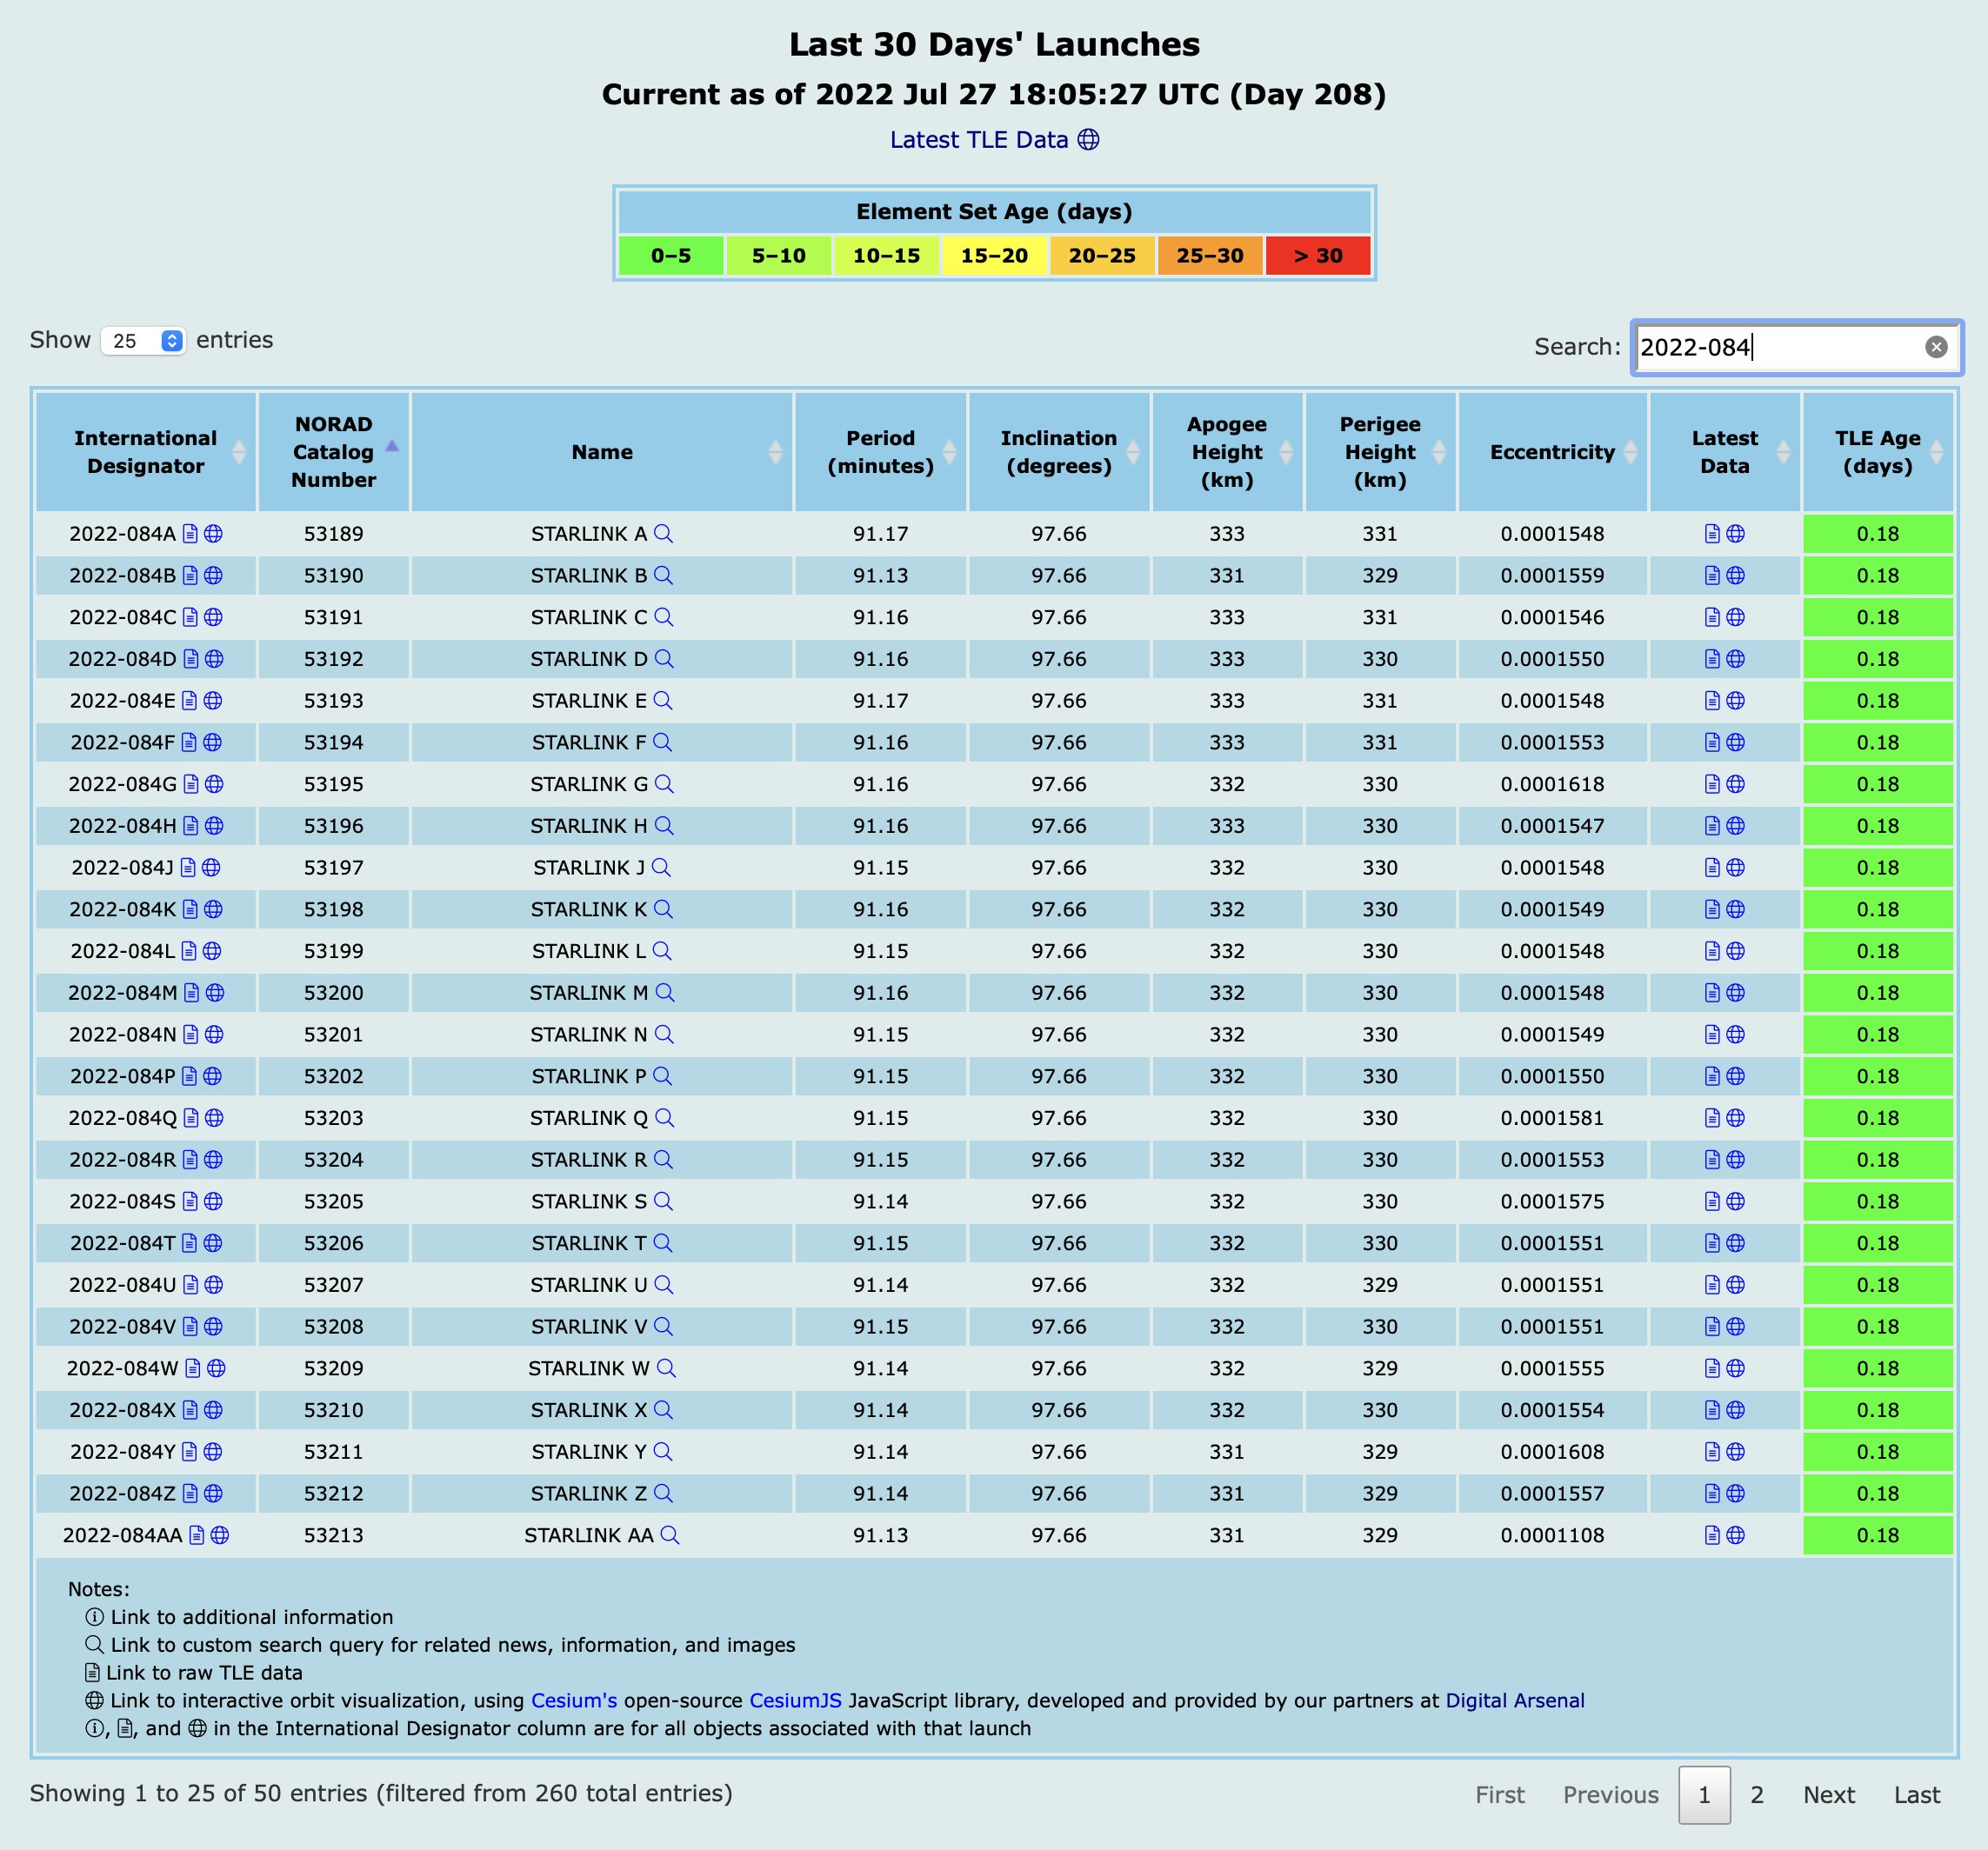The height and width of the screenshot is (1850, 1988).
Task: Sort by Latest Data column header
Action: [1725, 452]
